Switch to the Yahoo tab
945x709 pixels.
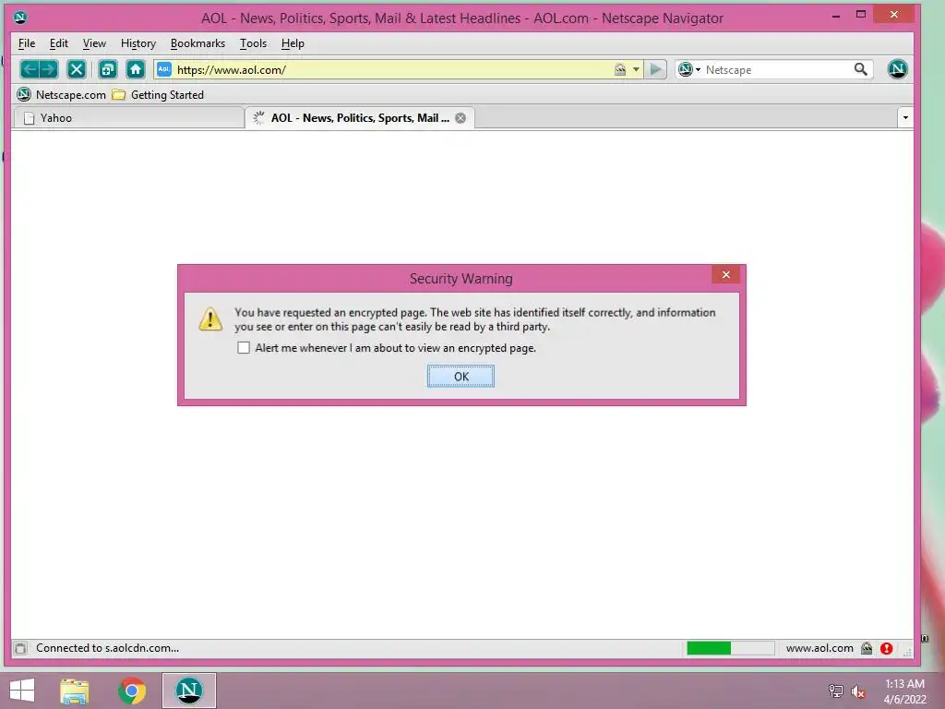point(128,117)
